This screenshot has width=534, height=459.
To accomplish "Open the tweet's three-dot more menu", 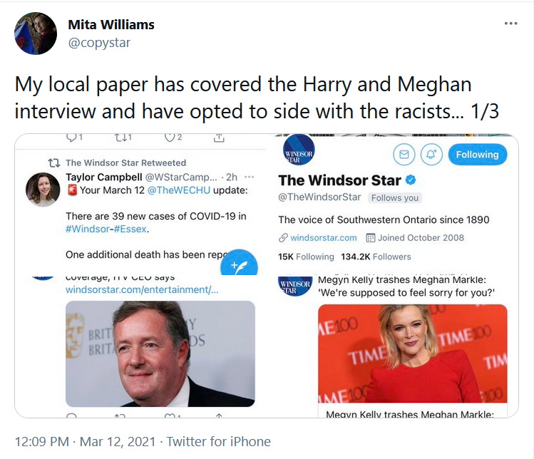I will tap(511, 24).
